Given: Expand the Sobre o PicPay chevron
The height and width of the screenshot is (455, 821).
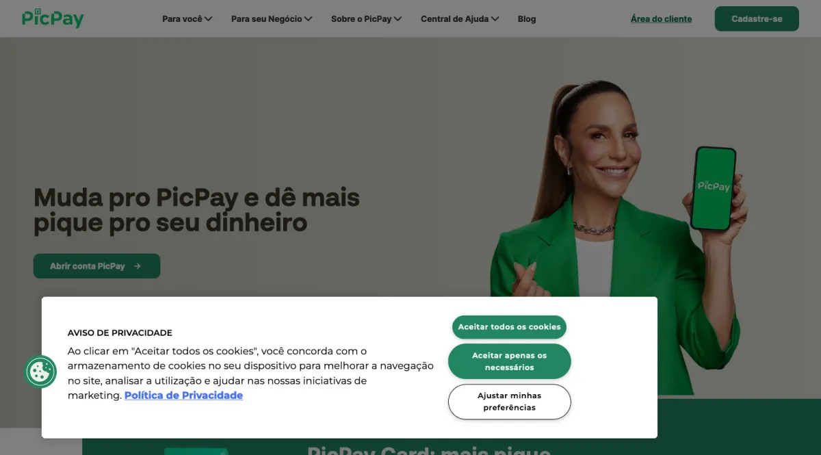Looking at the screenshot, I should tap(398, 19).
